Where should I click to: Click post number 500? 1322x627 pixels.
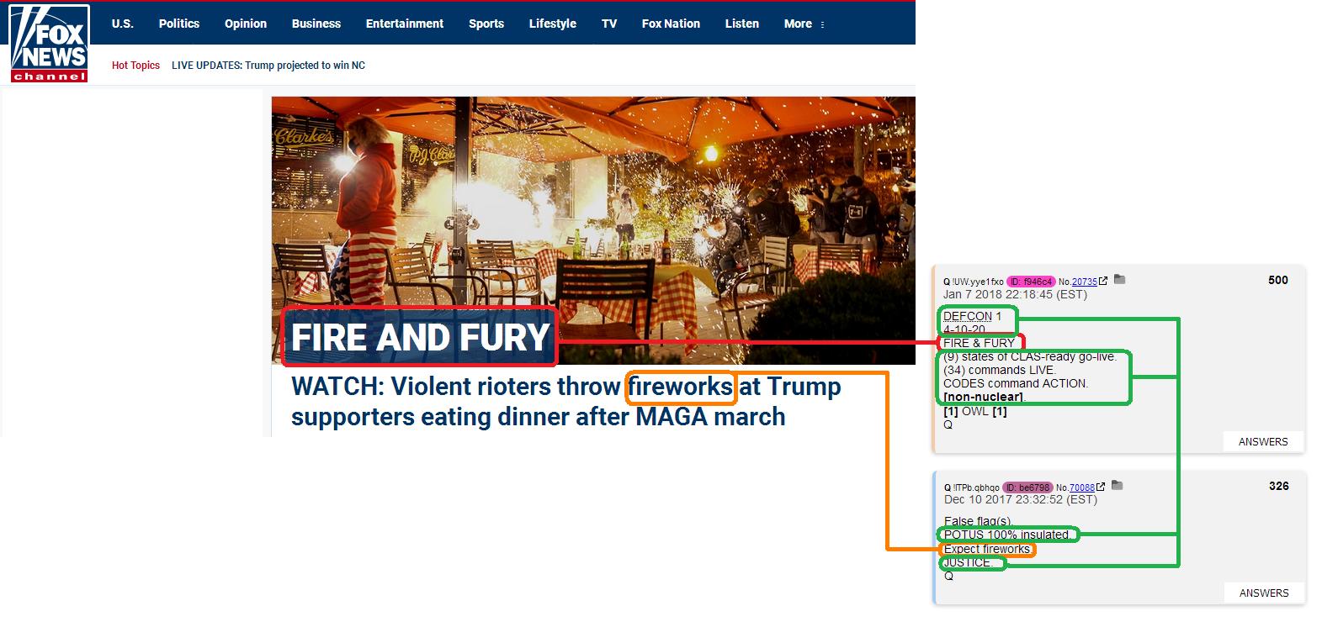pos(1277,280)
